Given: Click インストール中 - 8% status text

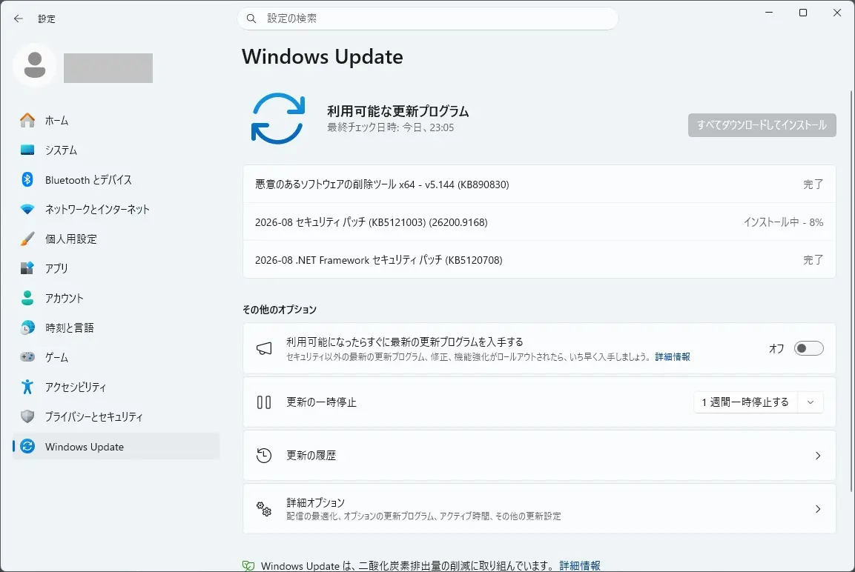Looking at the screenshot, I should (x=783, y=222).
